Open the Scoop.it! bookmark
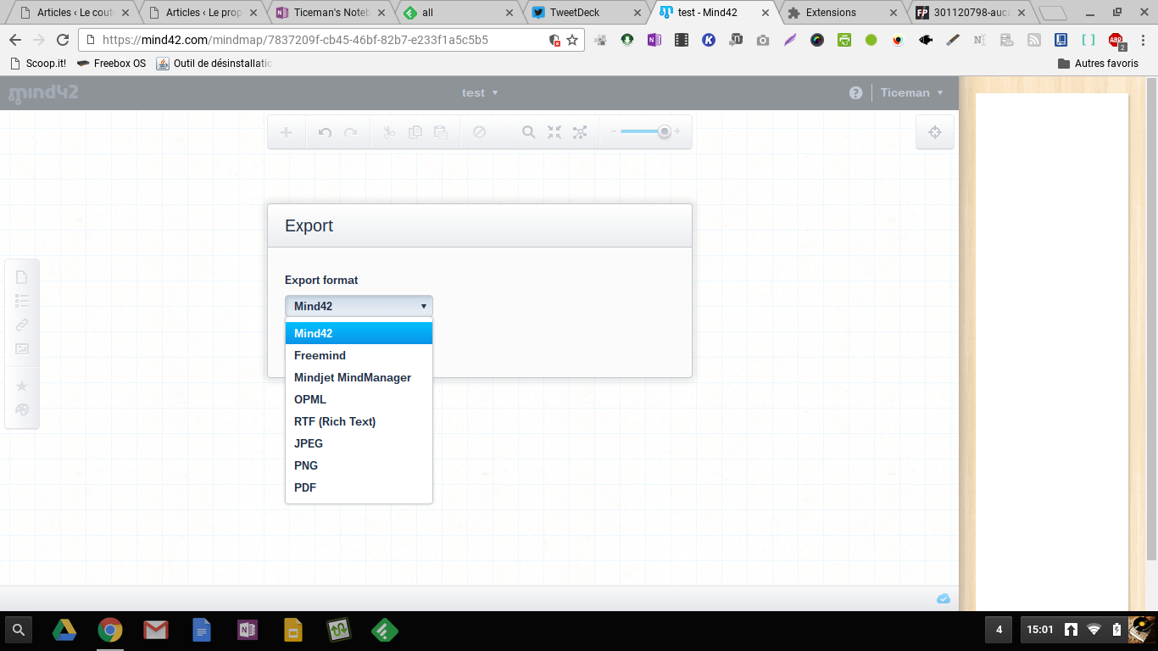The width and height of the screenshot is (1158, 651). point(37,64)
